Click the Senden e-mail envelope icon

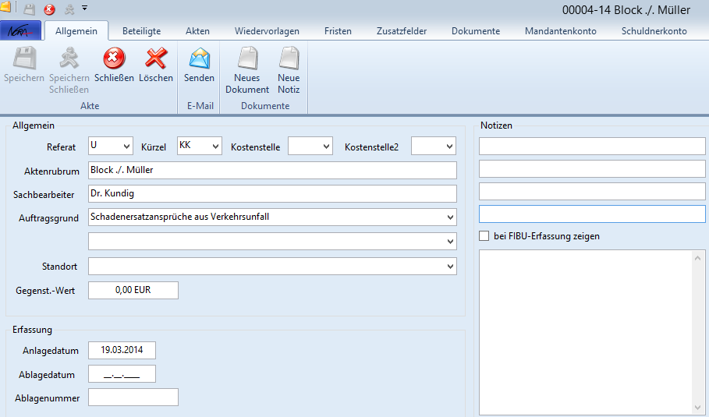pyautogui.click(x=200, y=59)
